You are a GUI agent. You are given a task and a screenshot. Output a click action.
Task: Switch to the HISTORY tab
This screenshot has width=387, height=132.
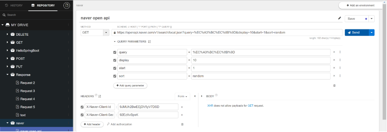pos(14,5)
